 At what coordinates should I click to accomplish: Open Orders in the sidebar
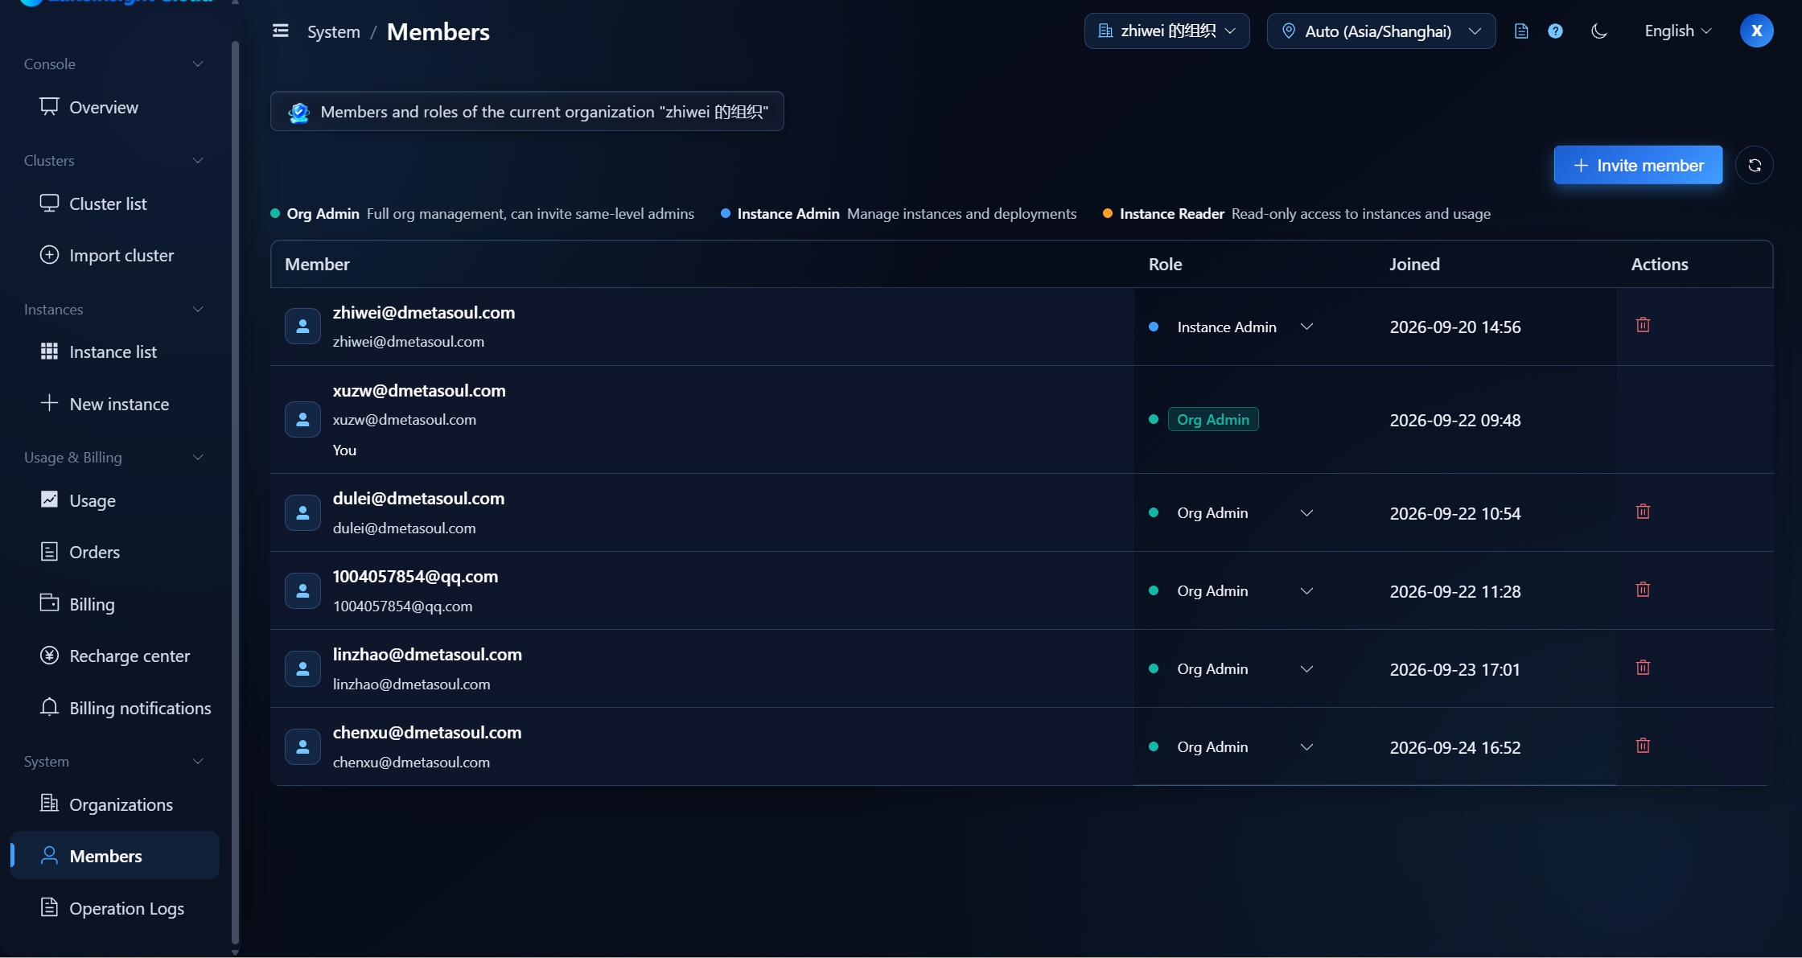114,552
